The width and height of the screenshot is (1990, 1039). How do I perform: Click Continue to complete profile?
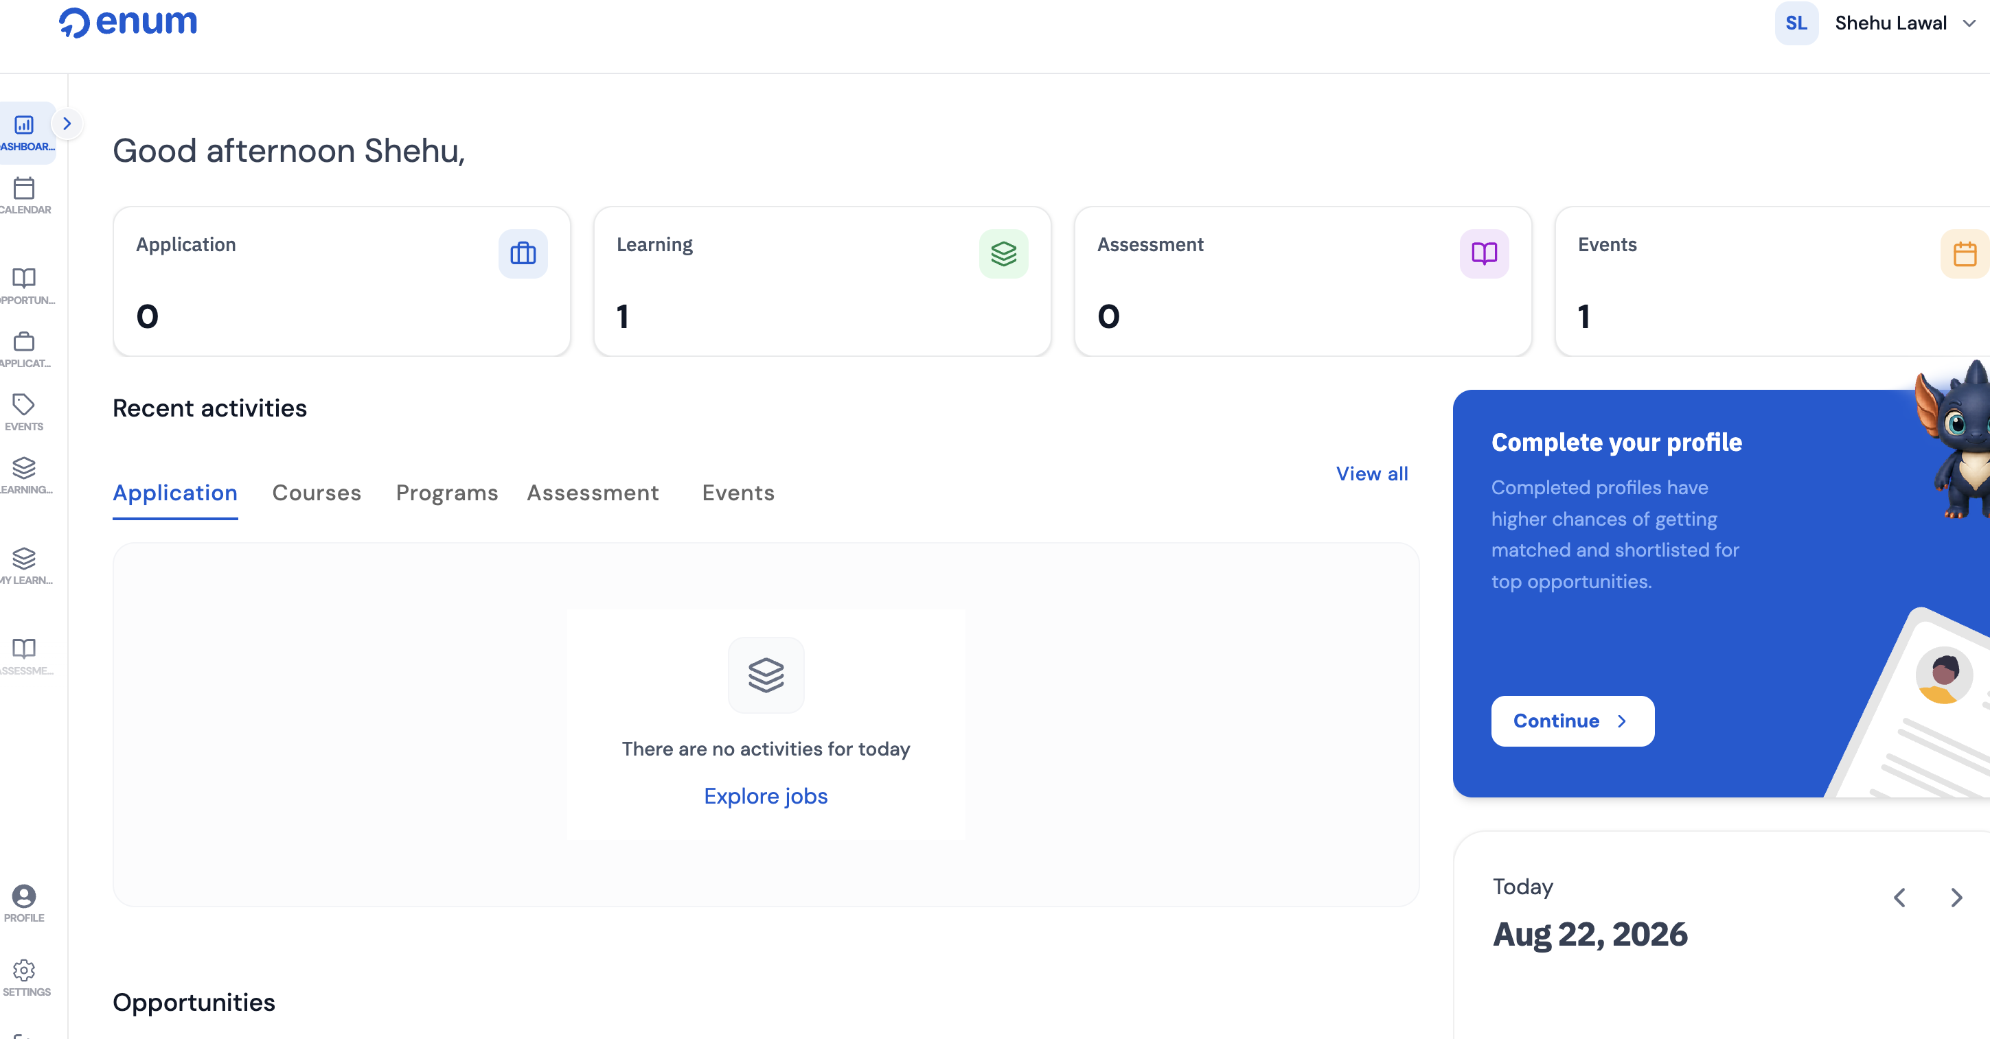[x=1572, y=721]
